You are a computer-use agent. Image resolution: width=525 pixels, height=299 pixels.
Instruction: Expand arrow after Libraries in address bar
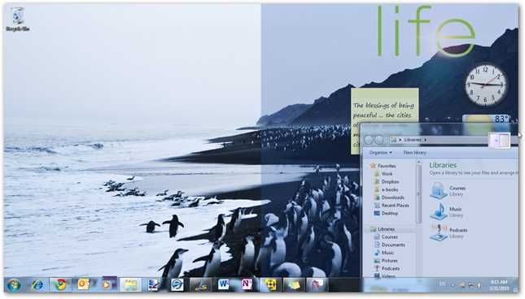pyautogui.click(x=426, y=140)
